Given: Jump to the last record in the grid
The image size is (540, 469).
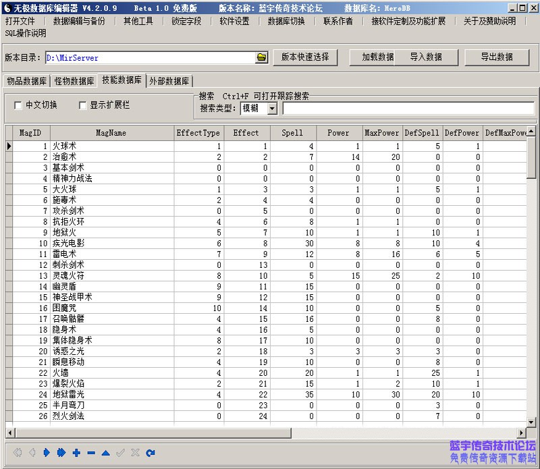Looking at the screenshot, I should [x=61, y=452].
